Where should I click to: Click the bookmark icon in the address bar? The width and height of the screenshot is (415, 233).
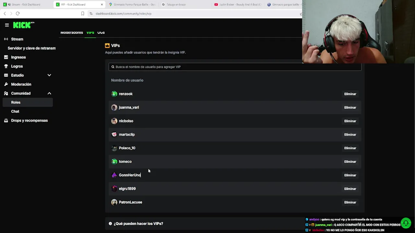click(x=83, y=14)
